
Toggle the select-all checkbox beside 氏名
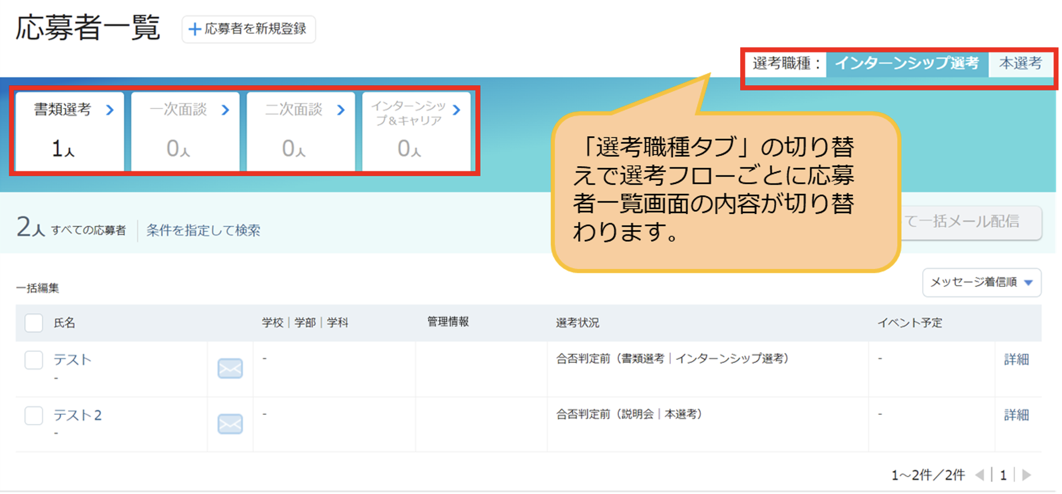[x=34, y=323]
